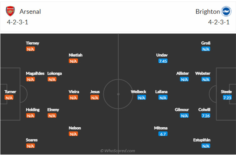The width and height of the screenshot is (236, 155).
Task: Open the Arsenal team name link
Action: tap(30, 11)
